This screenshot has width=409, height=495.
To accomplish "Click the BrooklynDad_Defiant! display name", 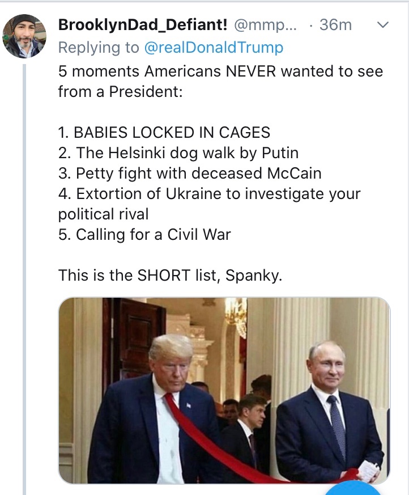I will coord(143,25).
